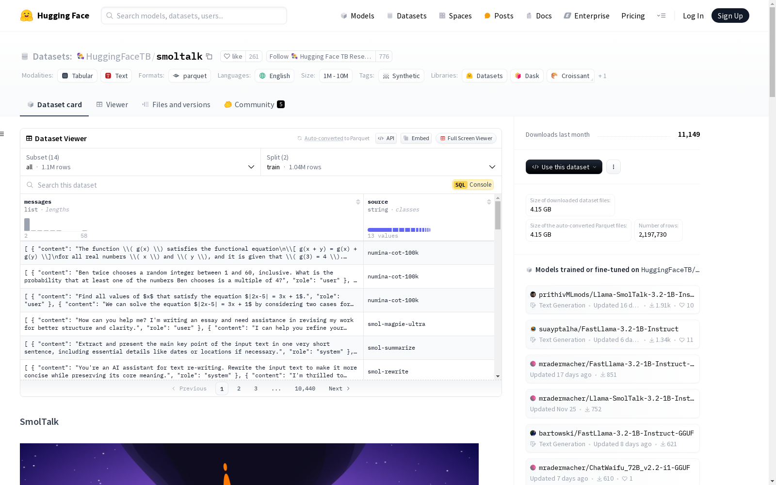Open the smol-magpie-ultra row
776x485 pixels.
(257, 324)
